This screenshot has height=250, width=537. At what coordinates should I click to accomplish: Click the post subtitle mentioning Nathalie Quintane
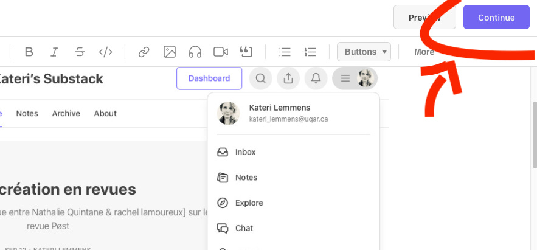104,219
